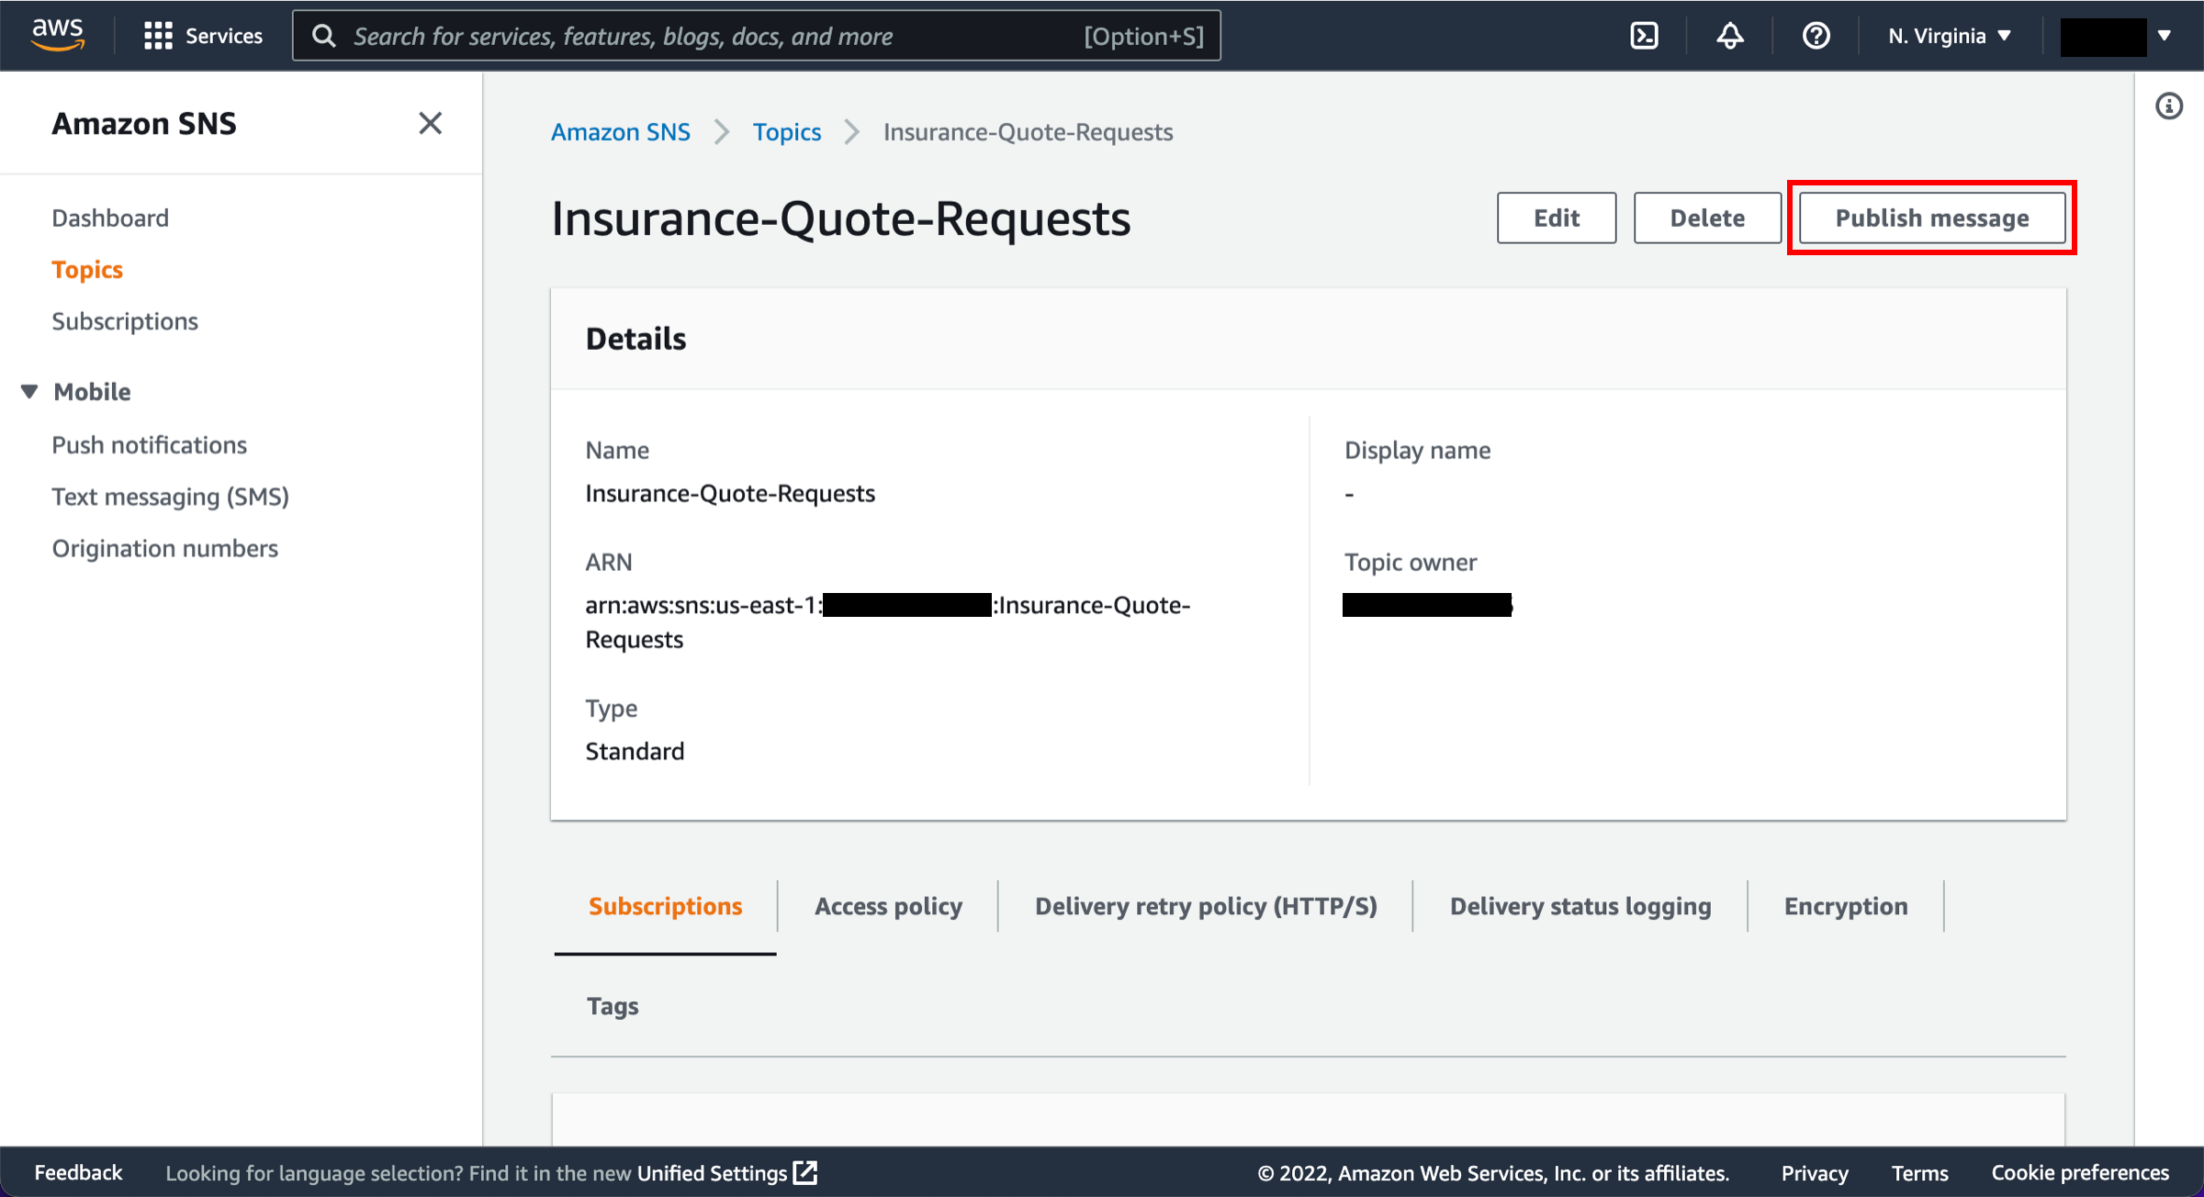Click the Push notifications sidebar item
The height and width of the screenshot is (1197, 2204).
[x=149, y=443]
